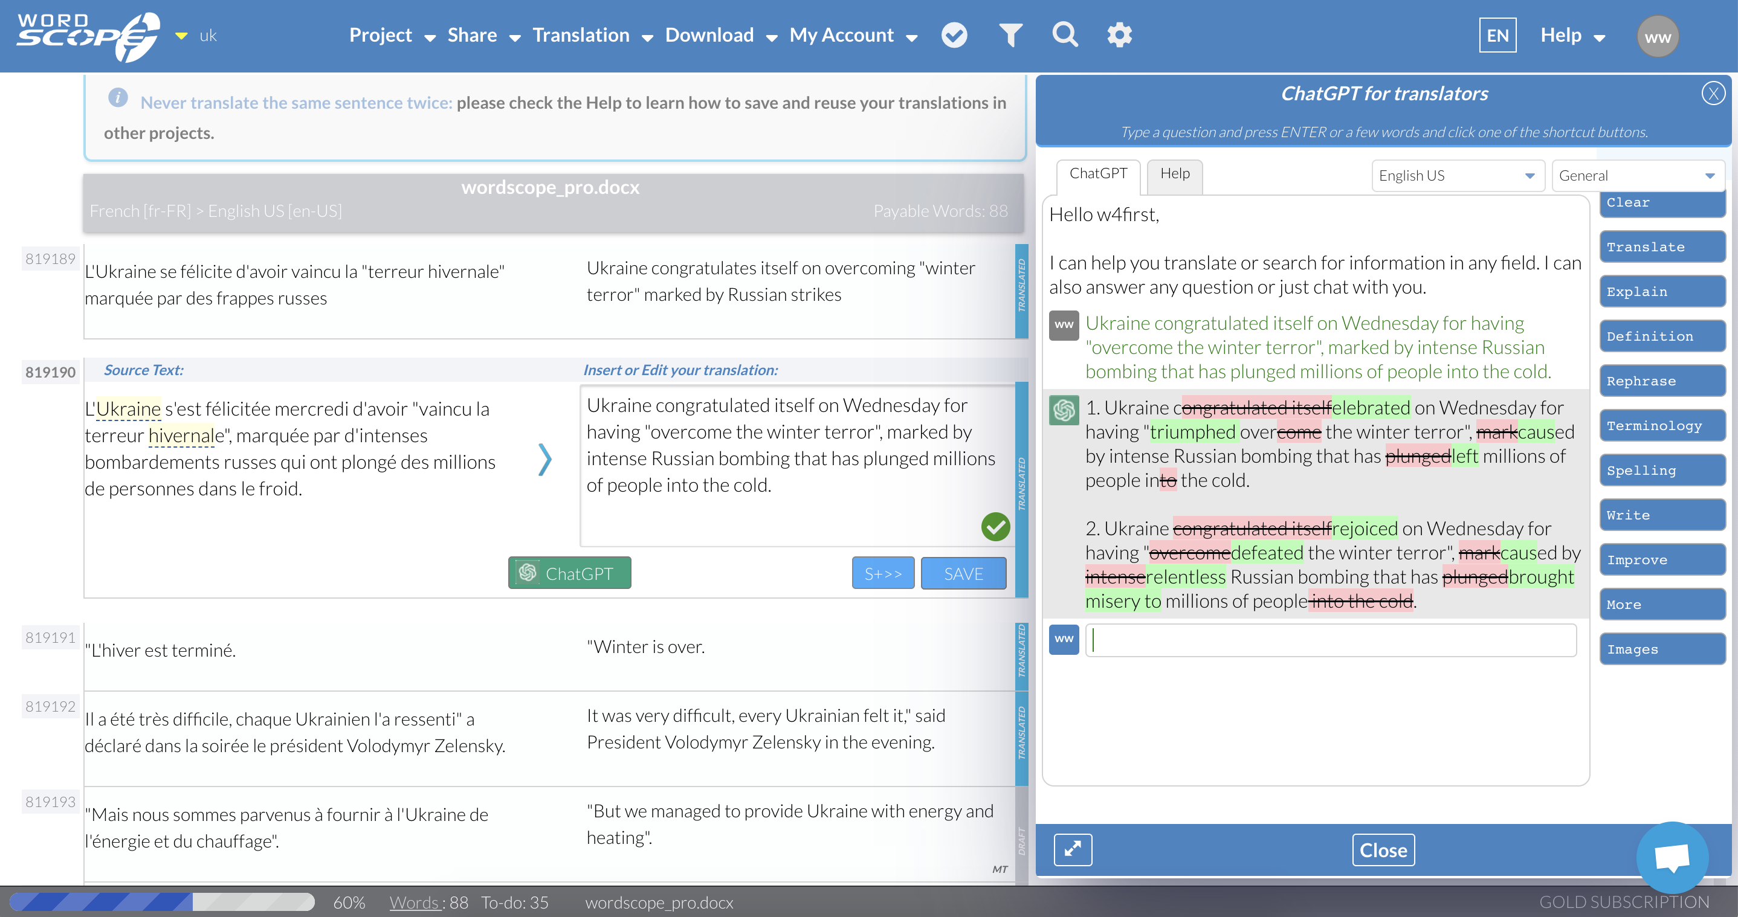Click the WW avatar next to the green user message
Image resolution: width=1738 pixels, height=917 pixels.
[x=1064, y=325]
